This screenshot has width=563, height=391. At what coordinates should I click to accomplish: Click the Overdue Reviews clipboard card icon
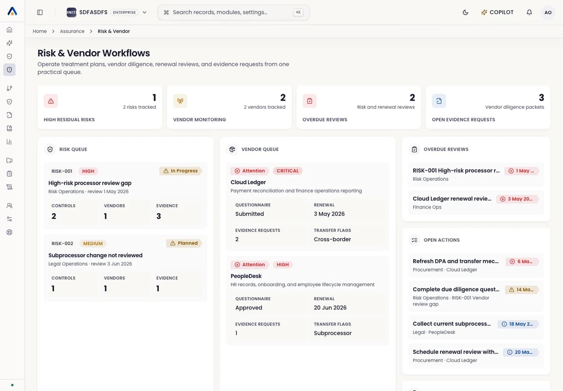[x=310, y=101]
